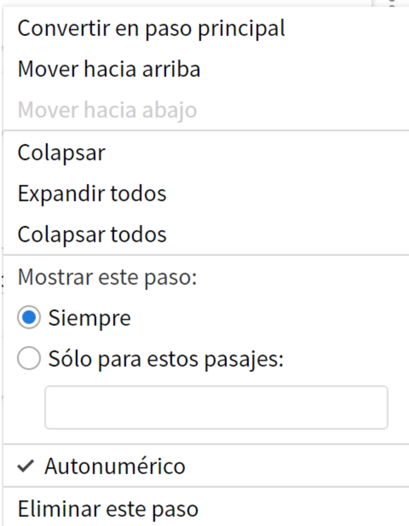Click the blue dot inside the Siempre radio

pyautogui.click(x=29, y=318)
